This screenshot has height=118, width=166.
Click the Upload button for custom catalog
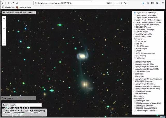pyautogui.click(x=36, y=113)
